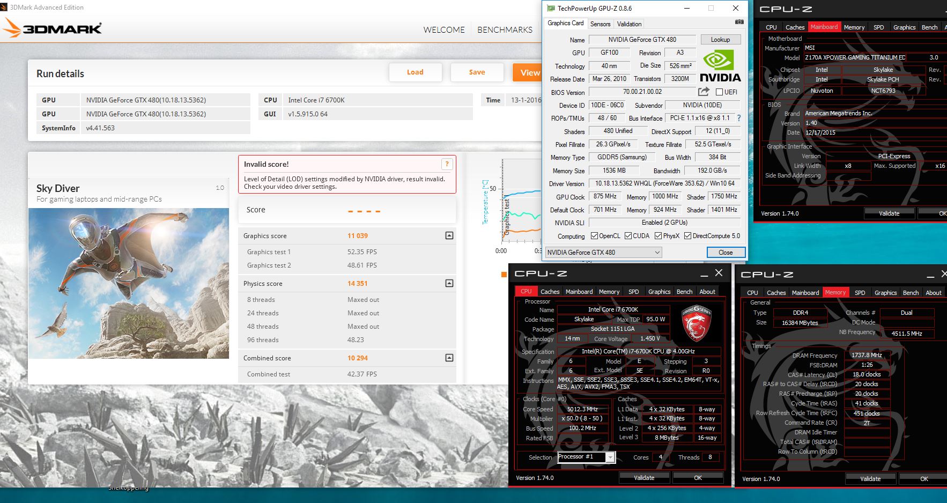Click the 3DMark logo
947x503 pixels.
52,28
